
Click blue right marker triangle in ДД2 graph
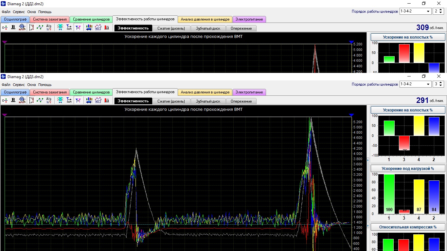click(351, 42)
